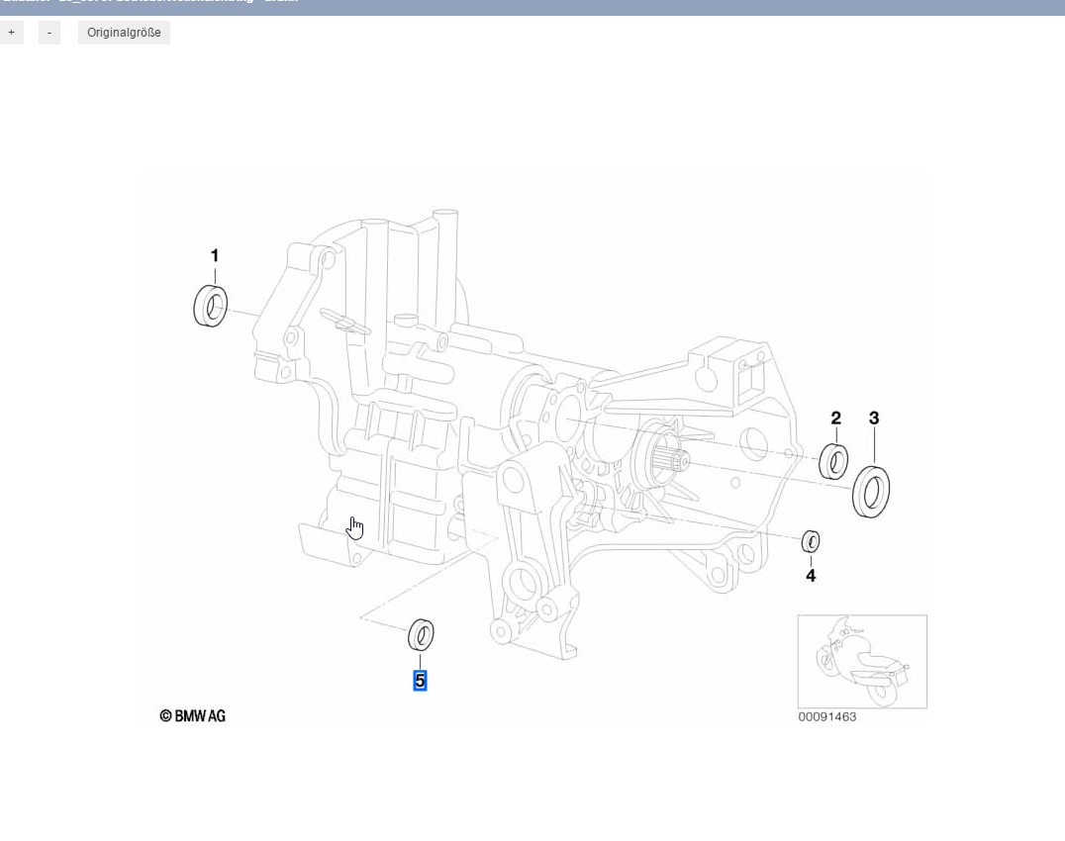
Task: Click the large seal ring under label 3
Action: coord(871,491)
